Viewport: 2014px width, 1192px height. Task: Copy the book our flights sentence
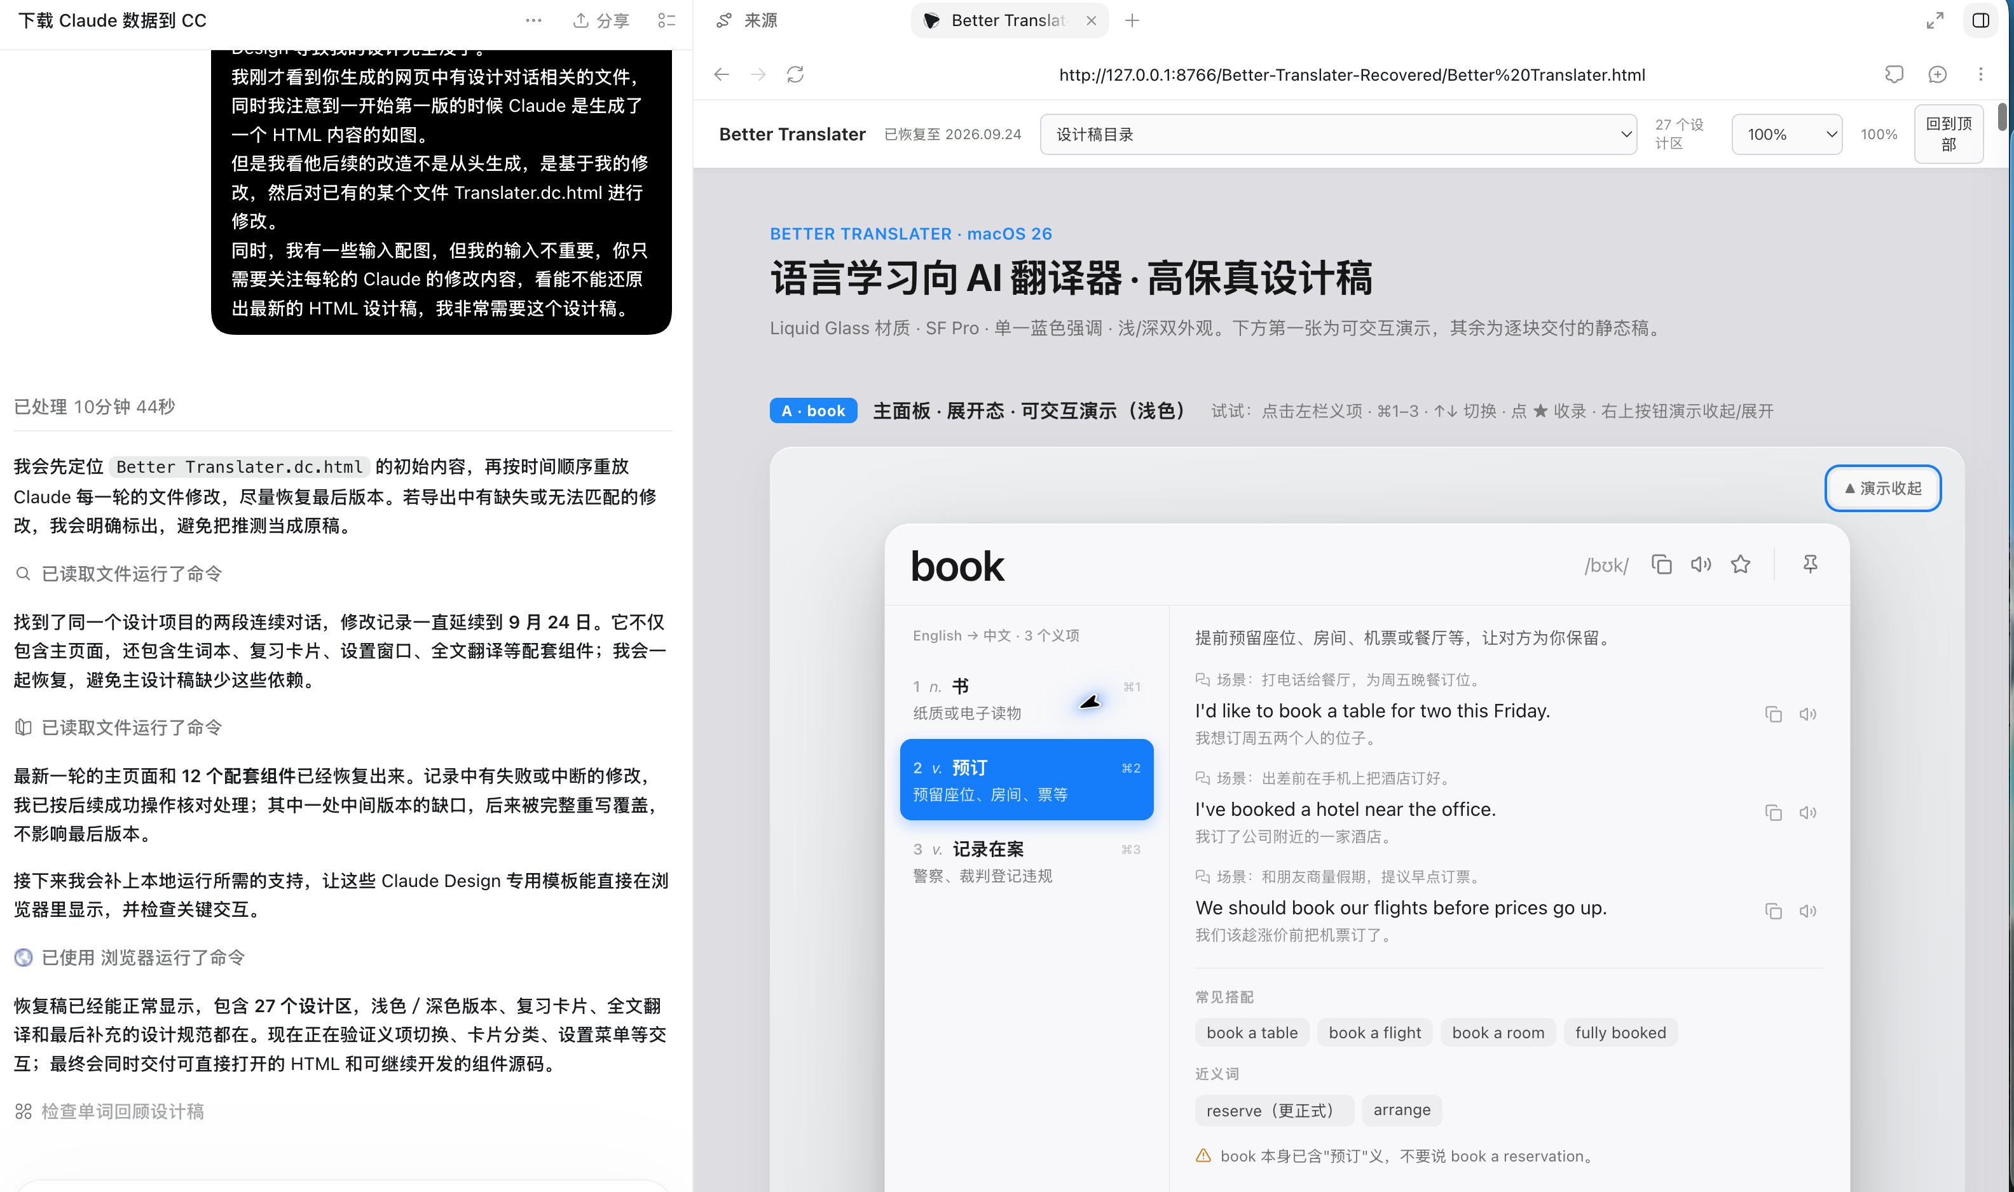(1773, 911)
